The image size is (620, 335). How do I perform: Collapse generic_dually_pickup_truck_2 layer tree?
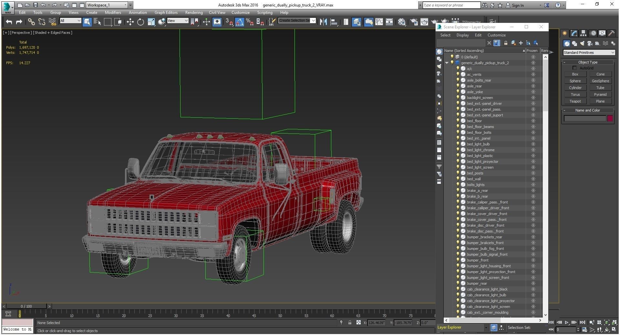point(447,63)
